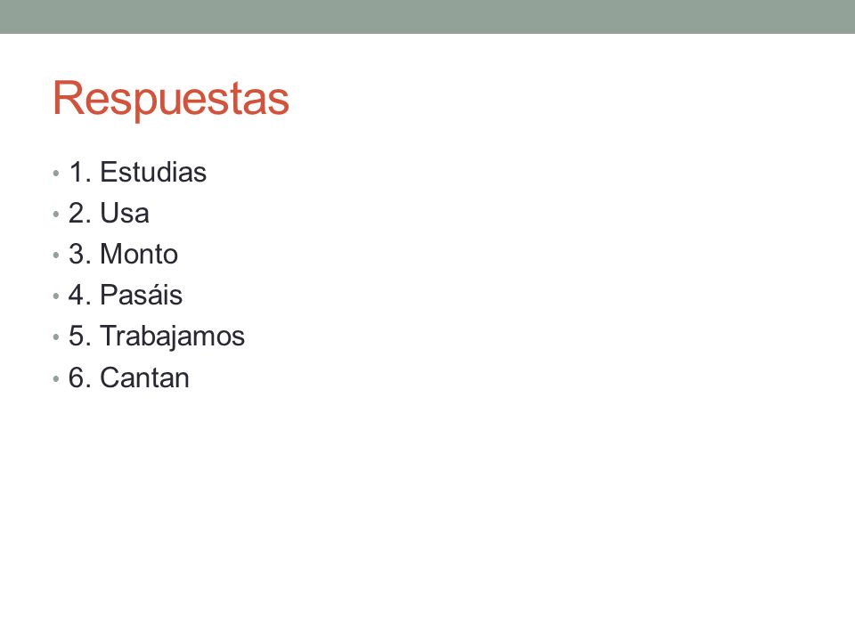This screenshot has height=641, width=855.
Task: Select the word Estudias
Action: pos(153,172)
